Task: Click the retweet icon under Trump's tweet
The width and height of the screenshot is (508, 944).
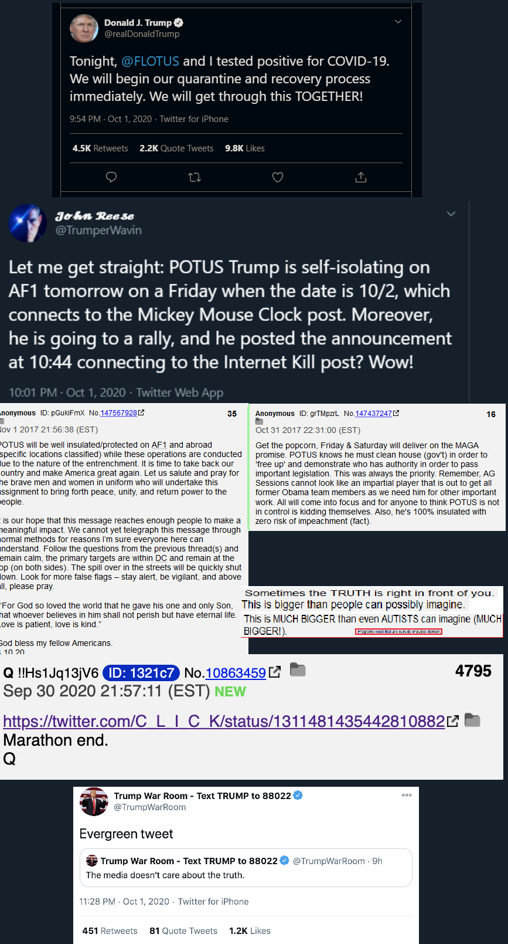Action: [x=195, y=177]
